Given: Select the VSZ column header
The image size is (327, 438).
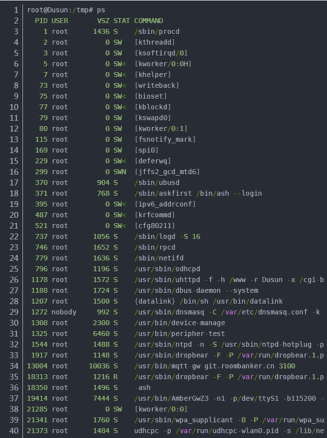Looking at the screenshot, I should click(103, 21).
